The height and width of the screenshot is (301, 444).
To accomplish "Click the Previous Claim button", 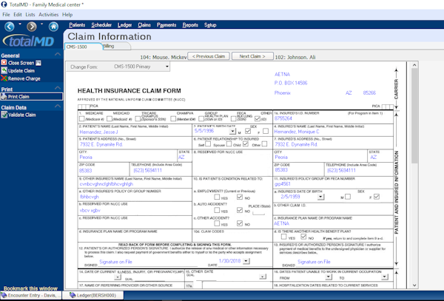I will [207, 56].
